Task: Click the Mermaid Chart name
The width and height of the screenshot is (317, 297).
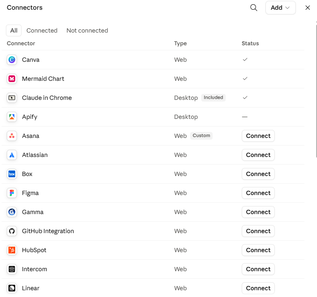Action: pyautogui.click(x=43, y=79)
